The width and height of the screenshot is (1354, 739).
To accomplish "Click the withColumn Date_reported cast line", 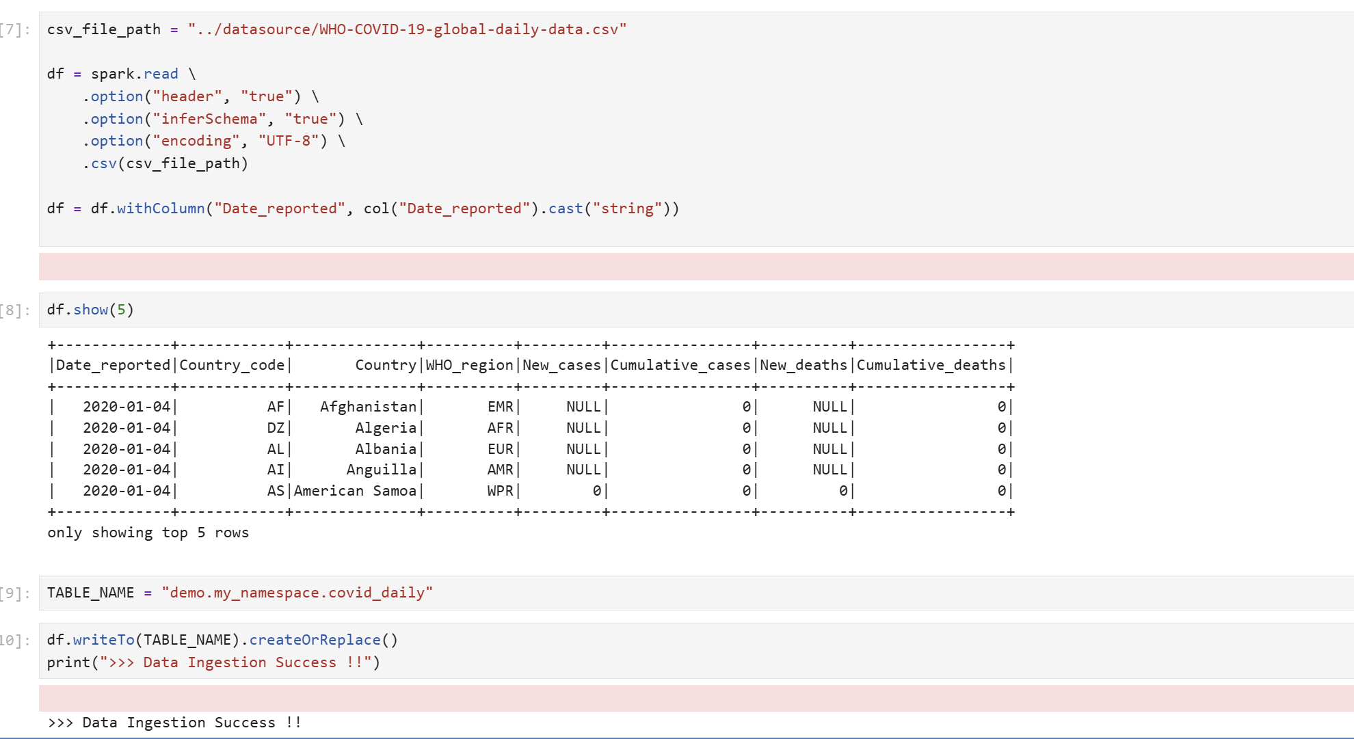I will (x=362, y=209).
